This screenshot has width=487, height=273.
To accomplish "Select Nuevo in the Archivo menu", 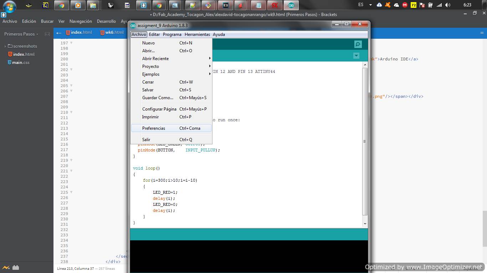I will point(171,43).
